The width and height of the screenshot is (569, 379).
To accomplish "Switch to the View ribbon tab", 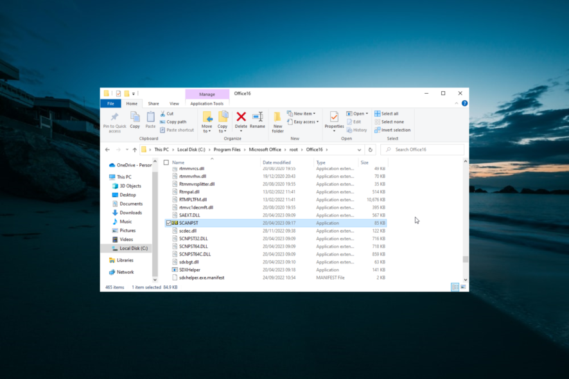I will click(x=173, y=103).
